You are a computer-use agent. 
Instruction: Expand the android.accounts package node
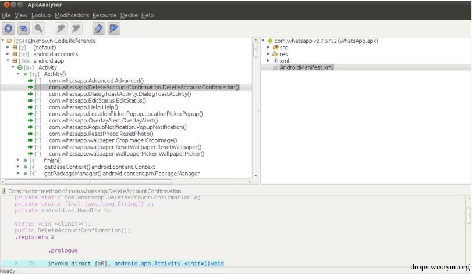point(8,54)
